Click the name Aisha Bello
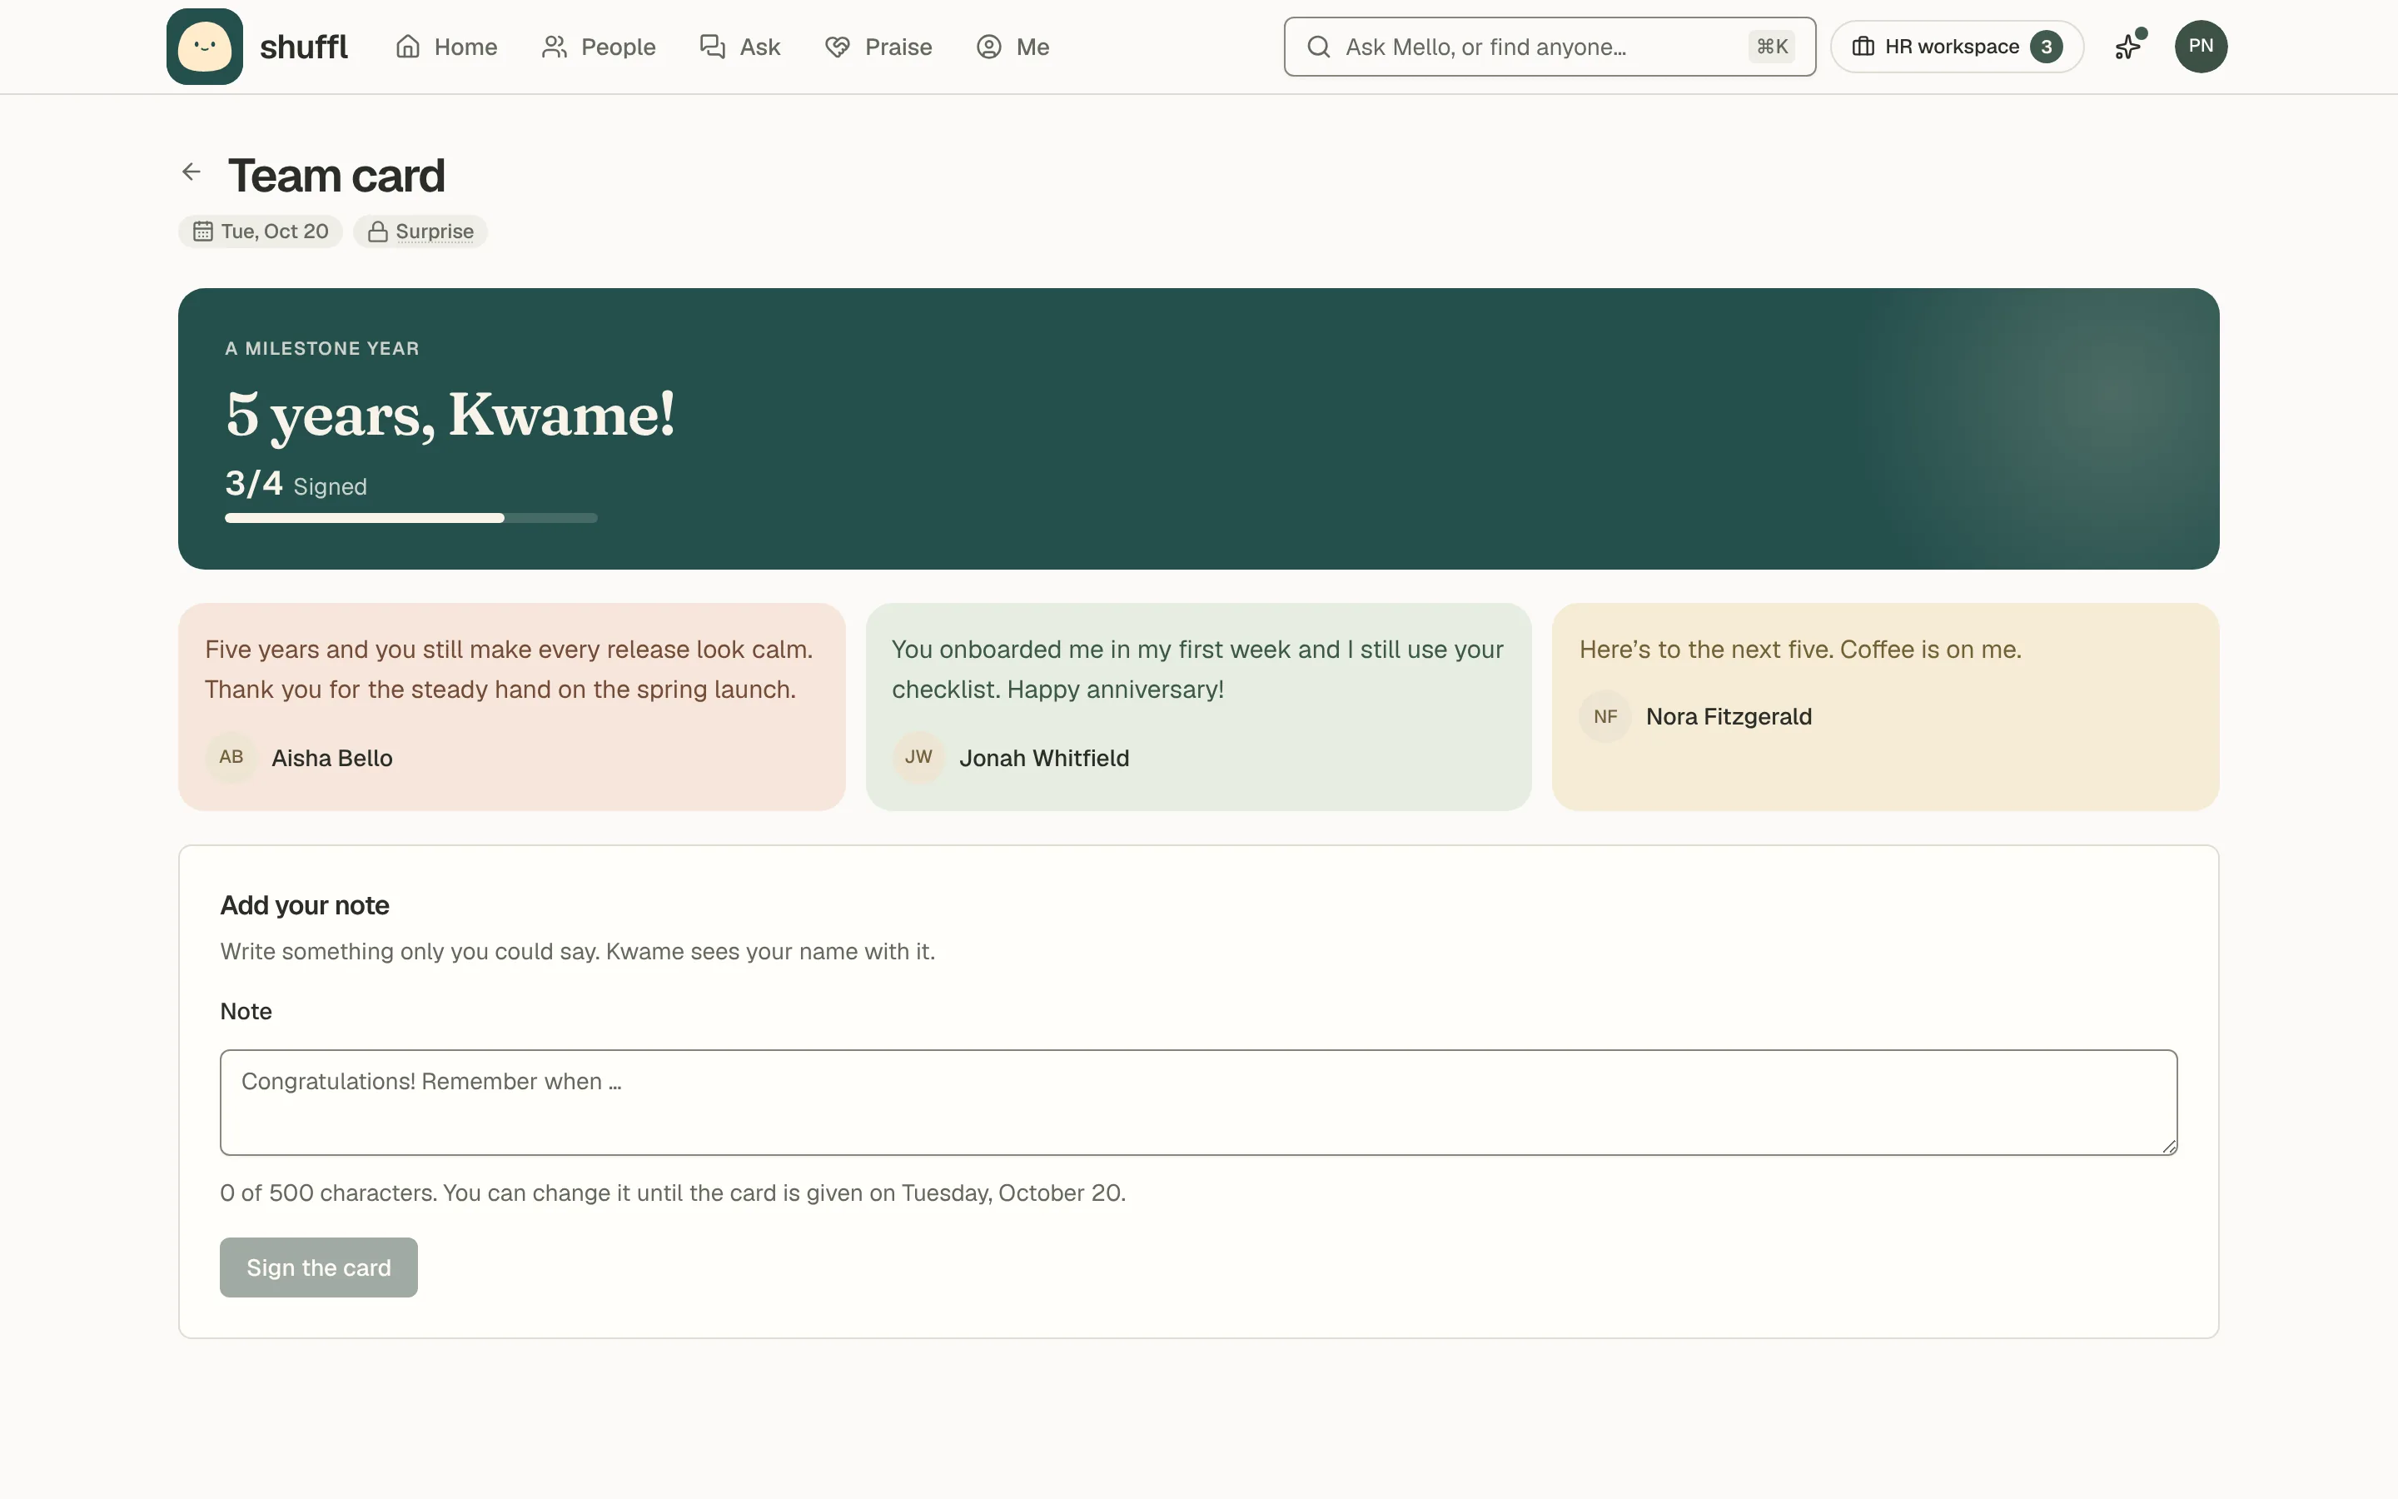 click(332, 759)
